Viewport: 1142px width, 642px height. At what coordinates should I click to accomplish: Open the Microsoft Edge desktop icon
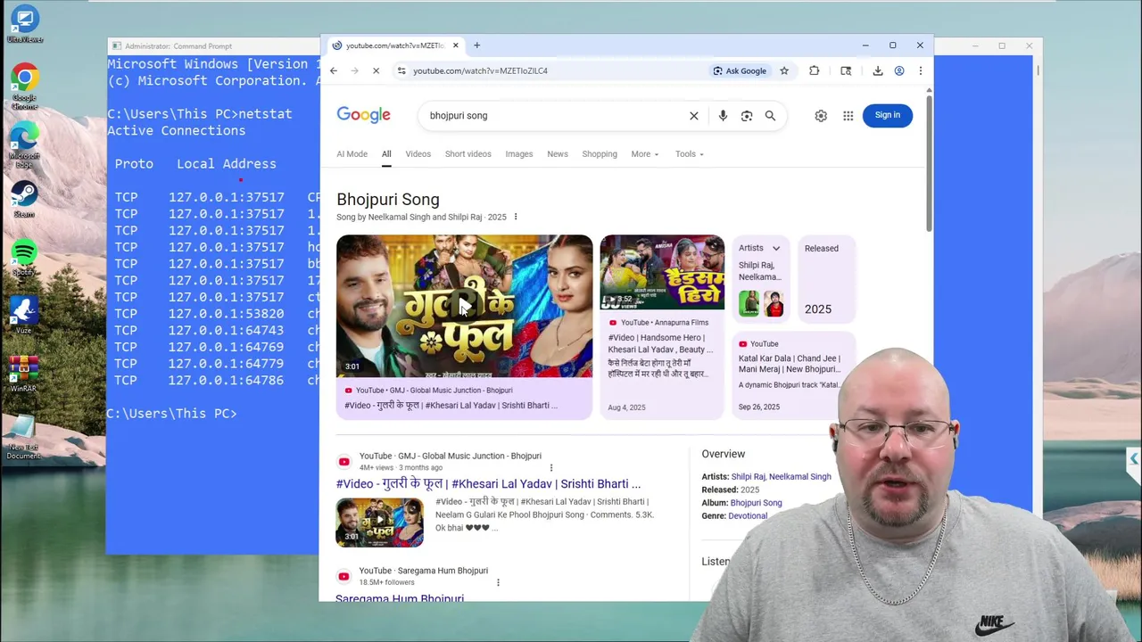(x=24, y=144)
